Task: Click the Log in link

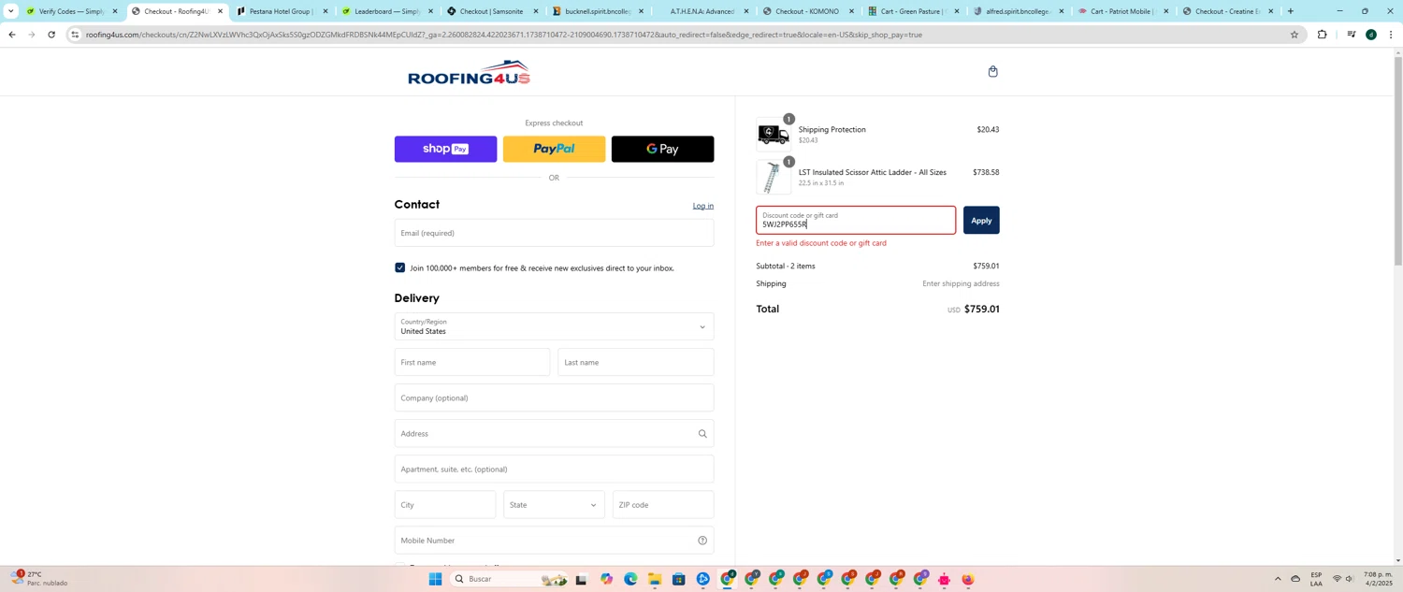Action: 703,206
